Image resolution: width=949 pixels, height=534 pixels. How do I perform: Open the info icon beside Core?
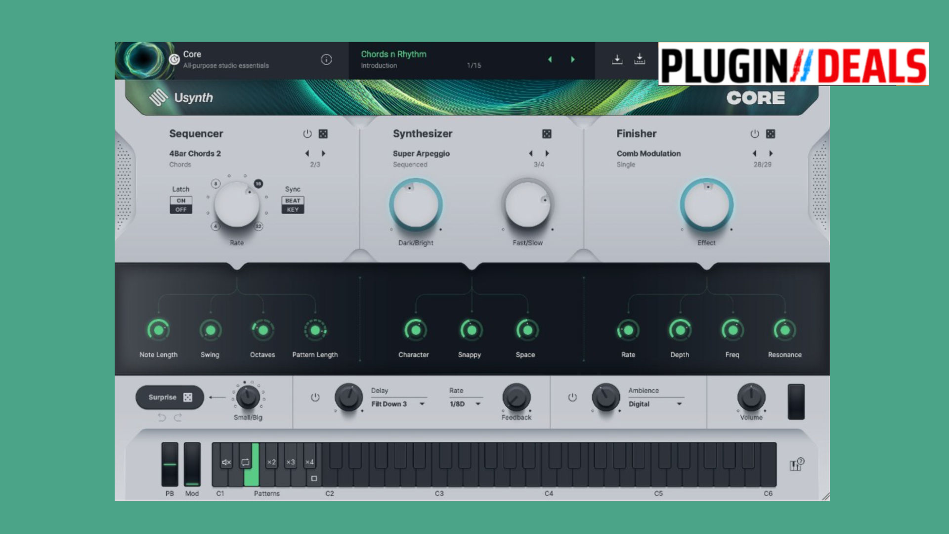(x=326, y=59)
